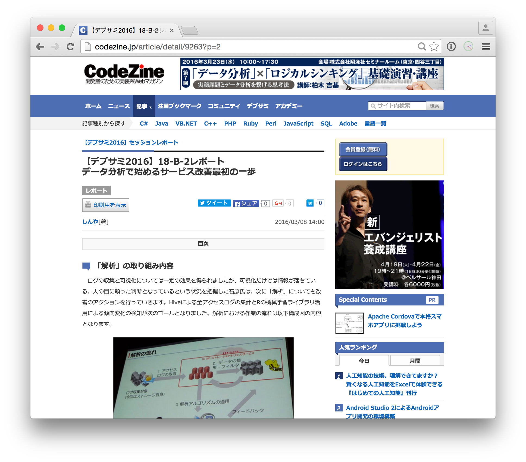Click the site search magnifier icon

[372, 106]
